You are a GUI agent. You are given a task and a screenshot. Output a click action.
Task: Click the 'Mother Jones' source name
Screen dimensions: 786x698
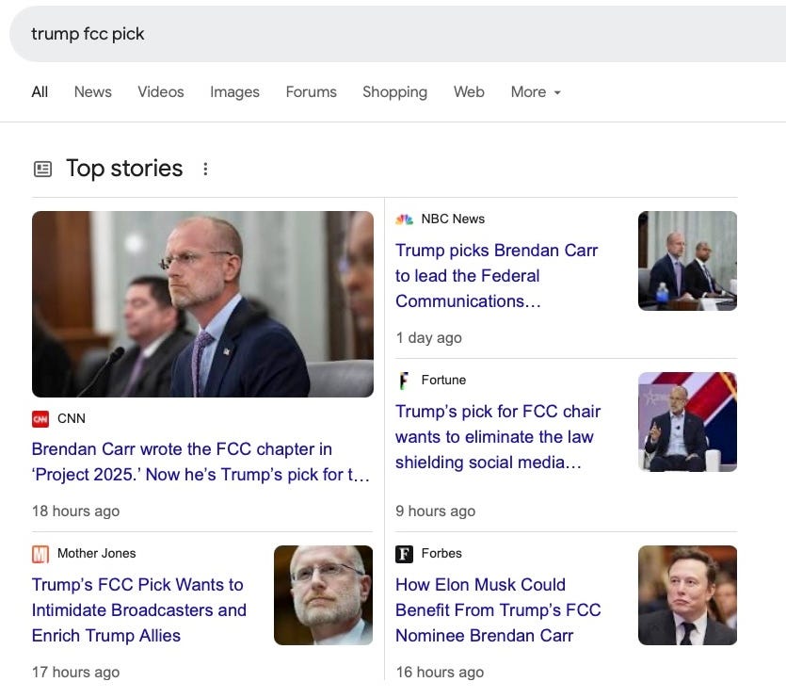pos(96,554)
